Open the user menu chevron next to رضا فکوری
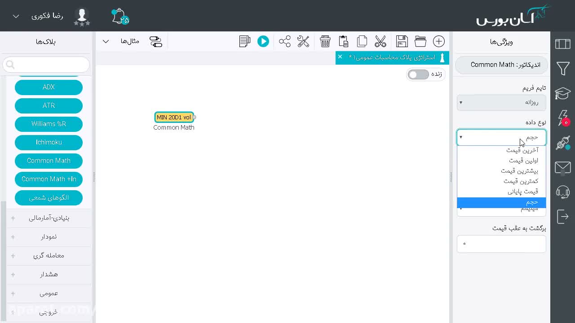 (x=16, y=16)
